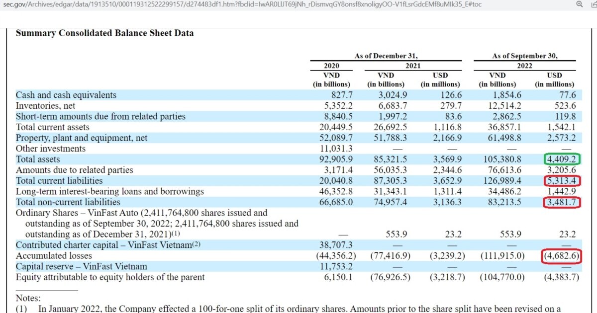The height and width of the screenshot is (313, 597).
Task: Click inventories USD value "523.6"
Action: (564, 106)
